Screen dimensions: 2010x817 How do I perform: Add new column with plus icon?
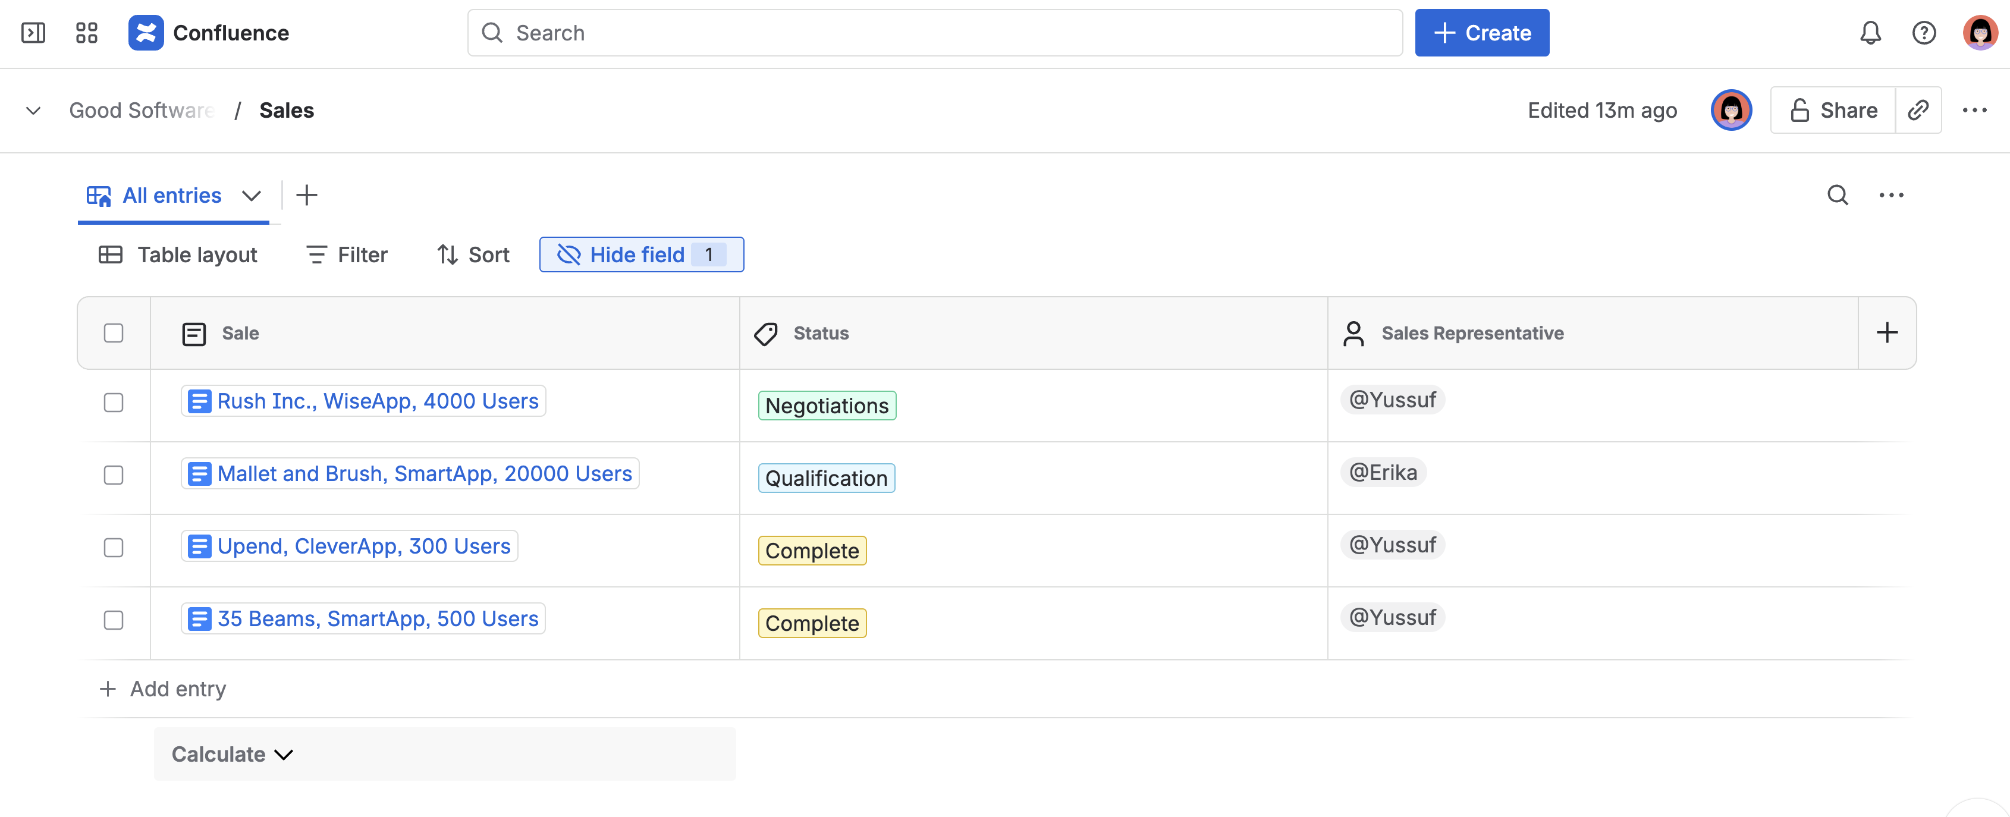1887,333
